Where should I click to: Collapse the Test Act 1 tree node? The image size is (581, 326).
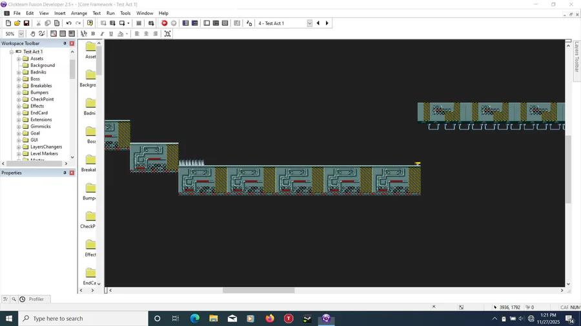[x=12, y=52]
